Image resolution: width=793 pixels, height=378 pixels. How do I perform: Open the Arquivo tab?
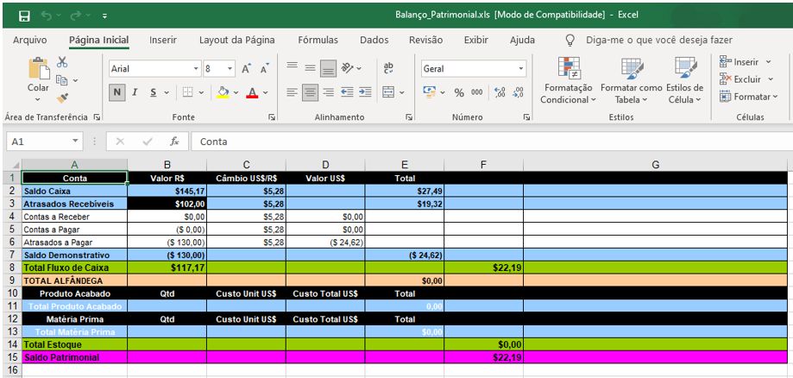pyautogui.click(x=29, y=40)
